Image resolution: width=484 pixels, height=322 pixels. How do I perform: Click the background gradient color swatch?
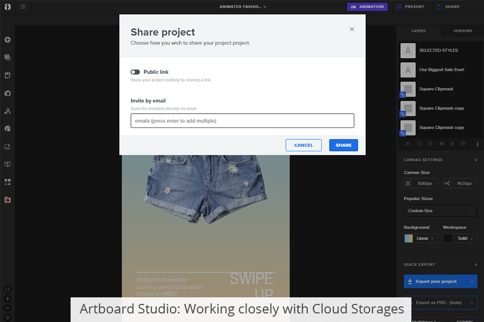[408, 238]
